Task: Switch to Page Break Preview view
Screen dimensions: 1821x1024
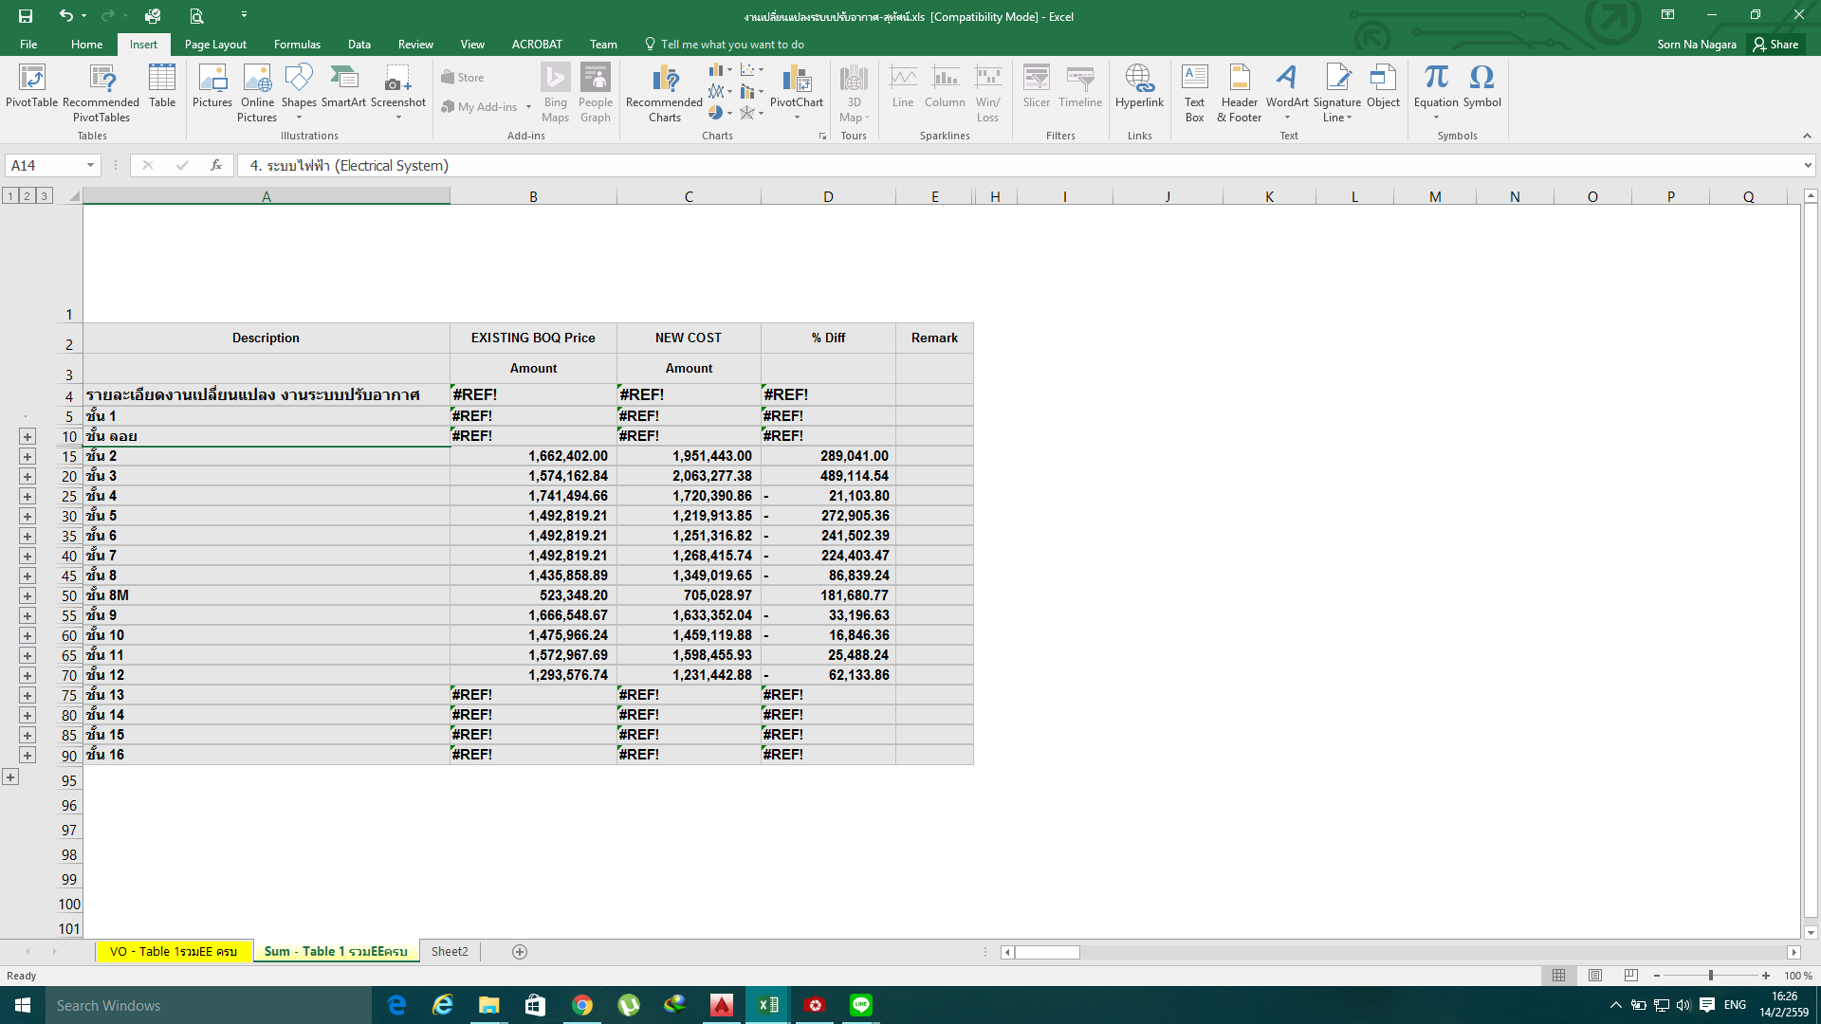Action: click(x=1630, y=976)
